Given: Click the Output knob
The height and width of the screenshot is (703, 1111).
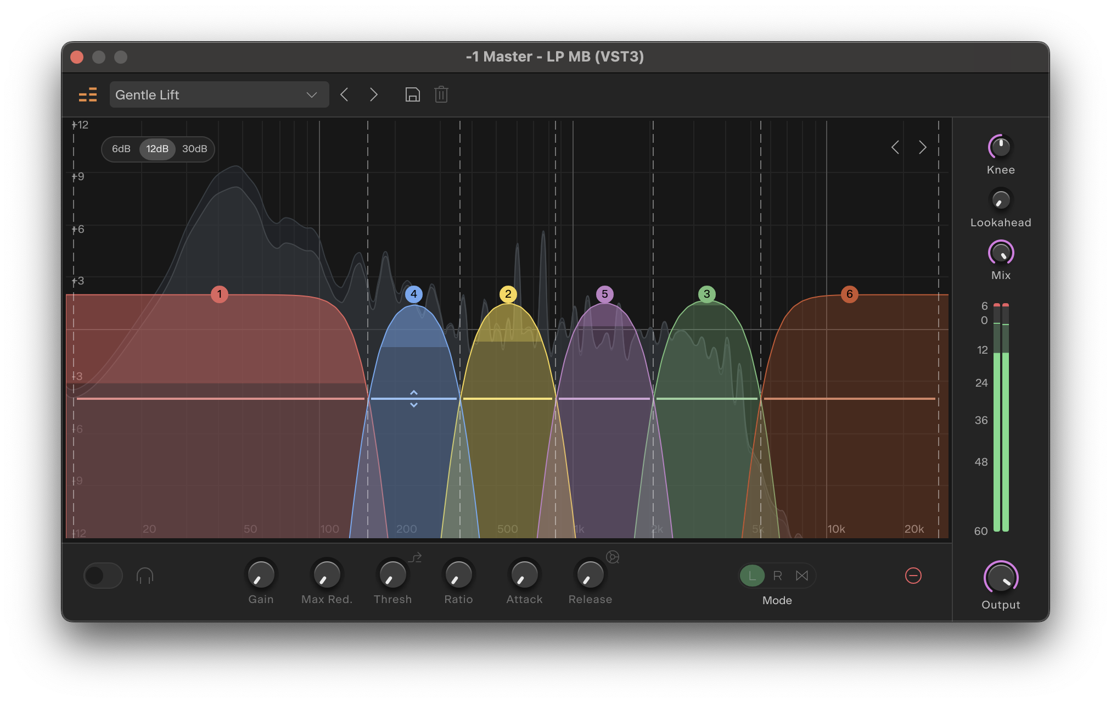Looking at the screenshot, I should [1001, 578].
